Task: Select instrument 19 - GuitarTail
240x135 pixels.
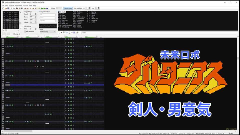Action: coord(92,20)
